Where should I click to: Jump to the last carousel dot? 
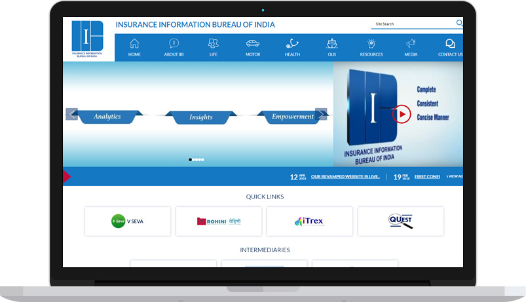202,160
